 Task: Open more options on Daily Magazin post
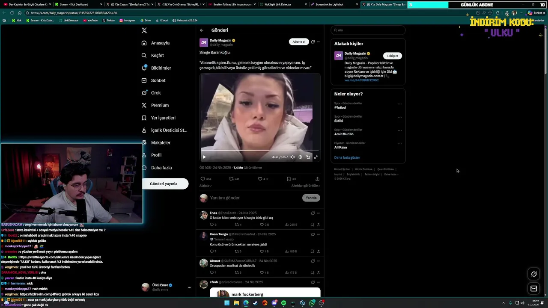point(319,42)
